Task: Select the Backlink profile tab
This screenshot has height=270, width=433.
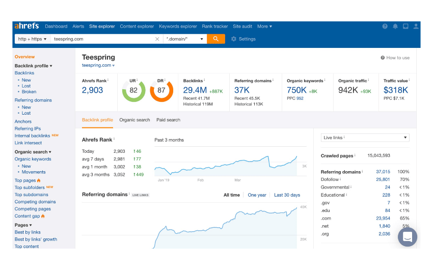Action: 97,120
